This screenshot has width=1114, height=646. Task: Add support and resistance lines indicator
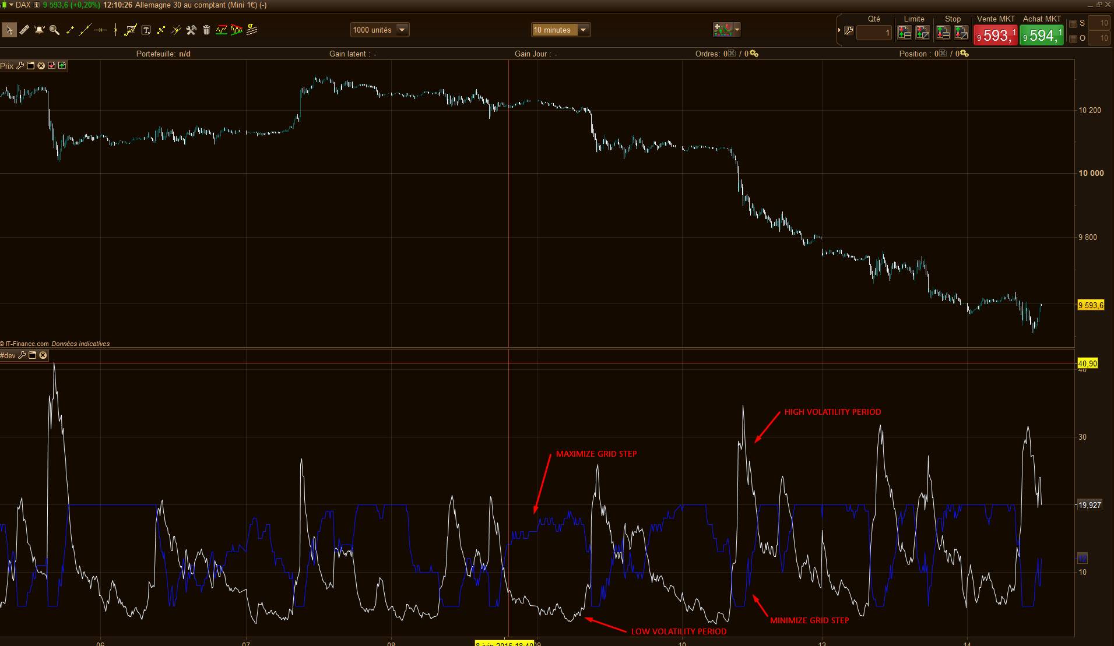222,30
